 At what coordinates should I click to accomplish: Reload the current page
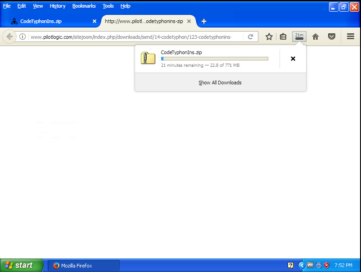[x=251, y=37]
